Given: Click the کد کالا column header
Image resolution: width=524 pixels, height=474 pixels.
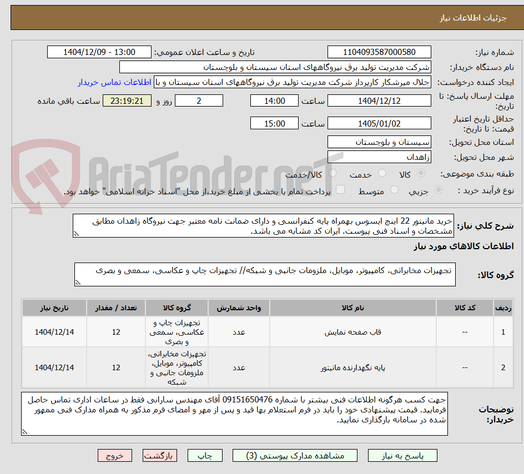Looking at the screenshot, I should (465, 307).
